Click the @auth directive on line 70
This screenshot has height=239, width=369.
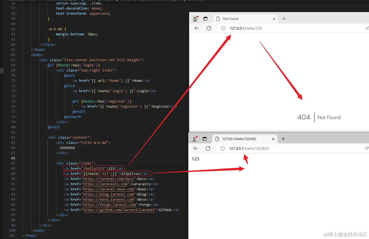(x=69, y=76)
